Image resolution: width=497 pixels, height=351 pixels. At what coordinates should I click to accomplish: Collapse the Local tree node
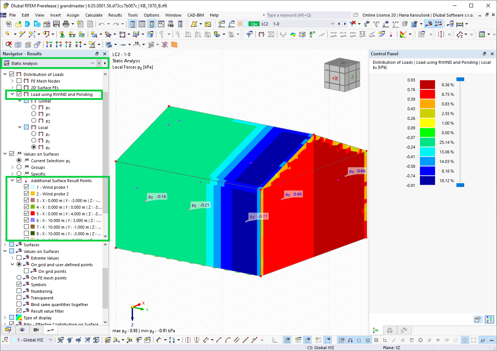(x=20, y=127)
